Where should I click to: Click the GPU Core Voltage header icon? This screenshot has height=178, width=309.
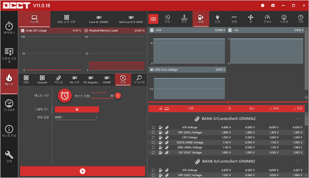(x=152, y=70)
